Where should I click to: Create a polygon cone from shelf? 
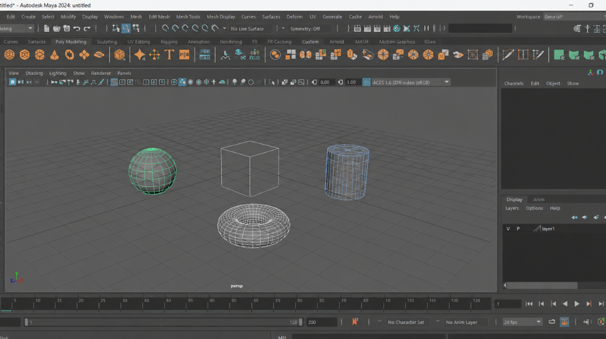tap(54, 55)
